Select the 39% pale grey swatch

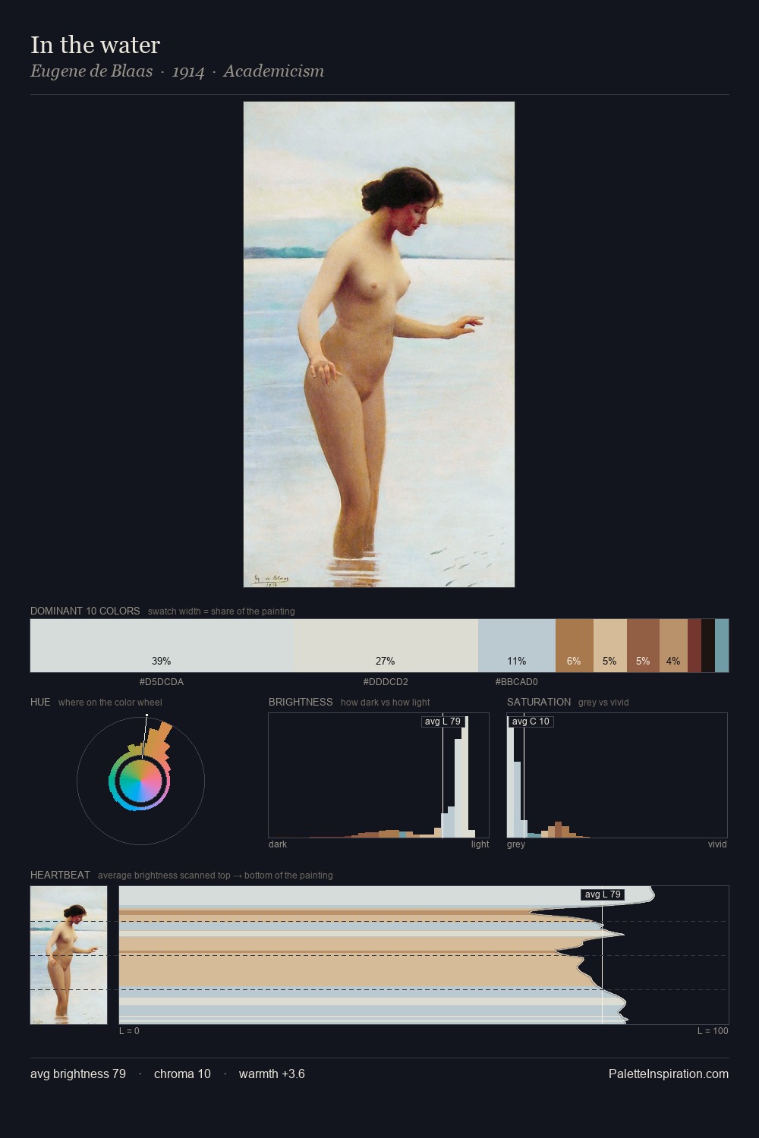coord(162,646)
